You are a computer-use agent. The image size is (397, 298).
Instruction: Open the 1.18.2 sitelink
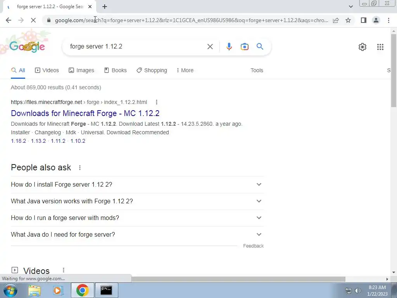[x=19, y=141]
